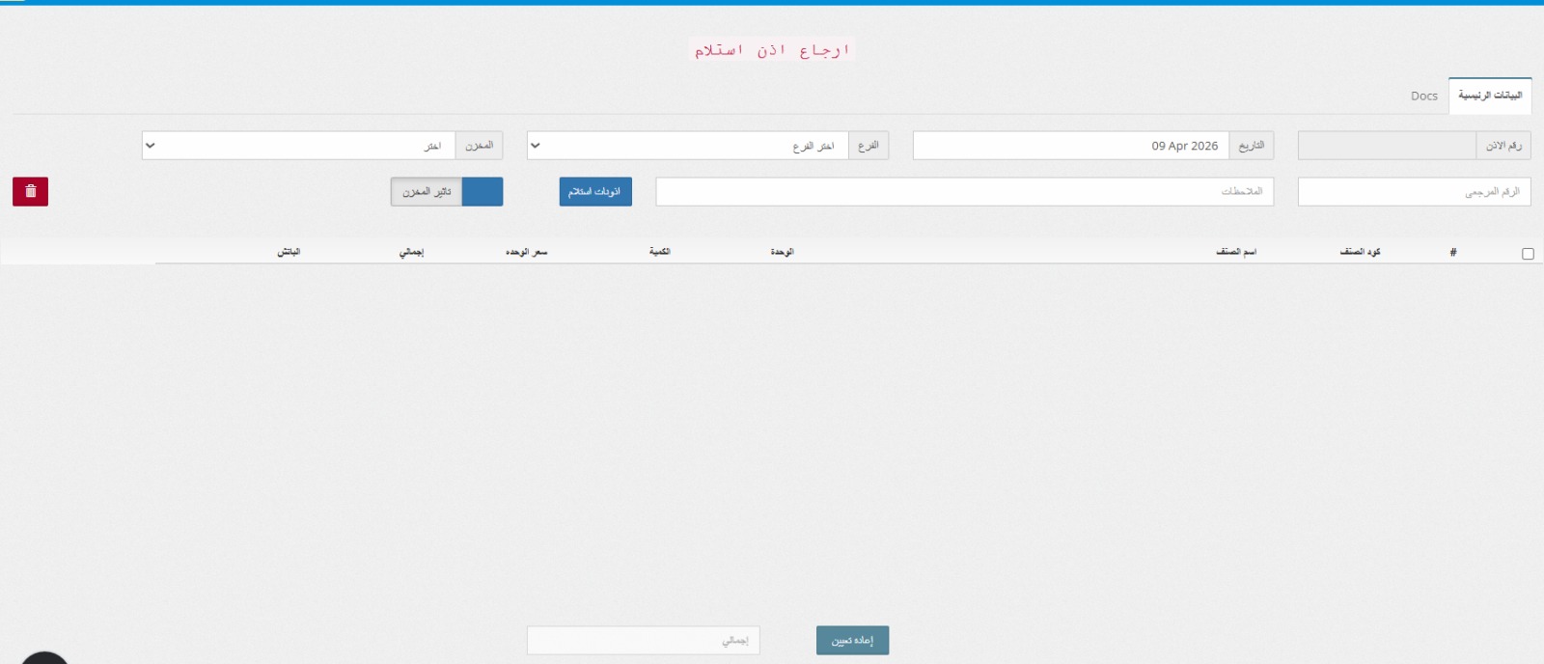Click the كود الصنف column header
Image resolution: width=1544 pixels, height=664 pixels.
(1360, 252)
